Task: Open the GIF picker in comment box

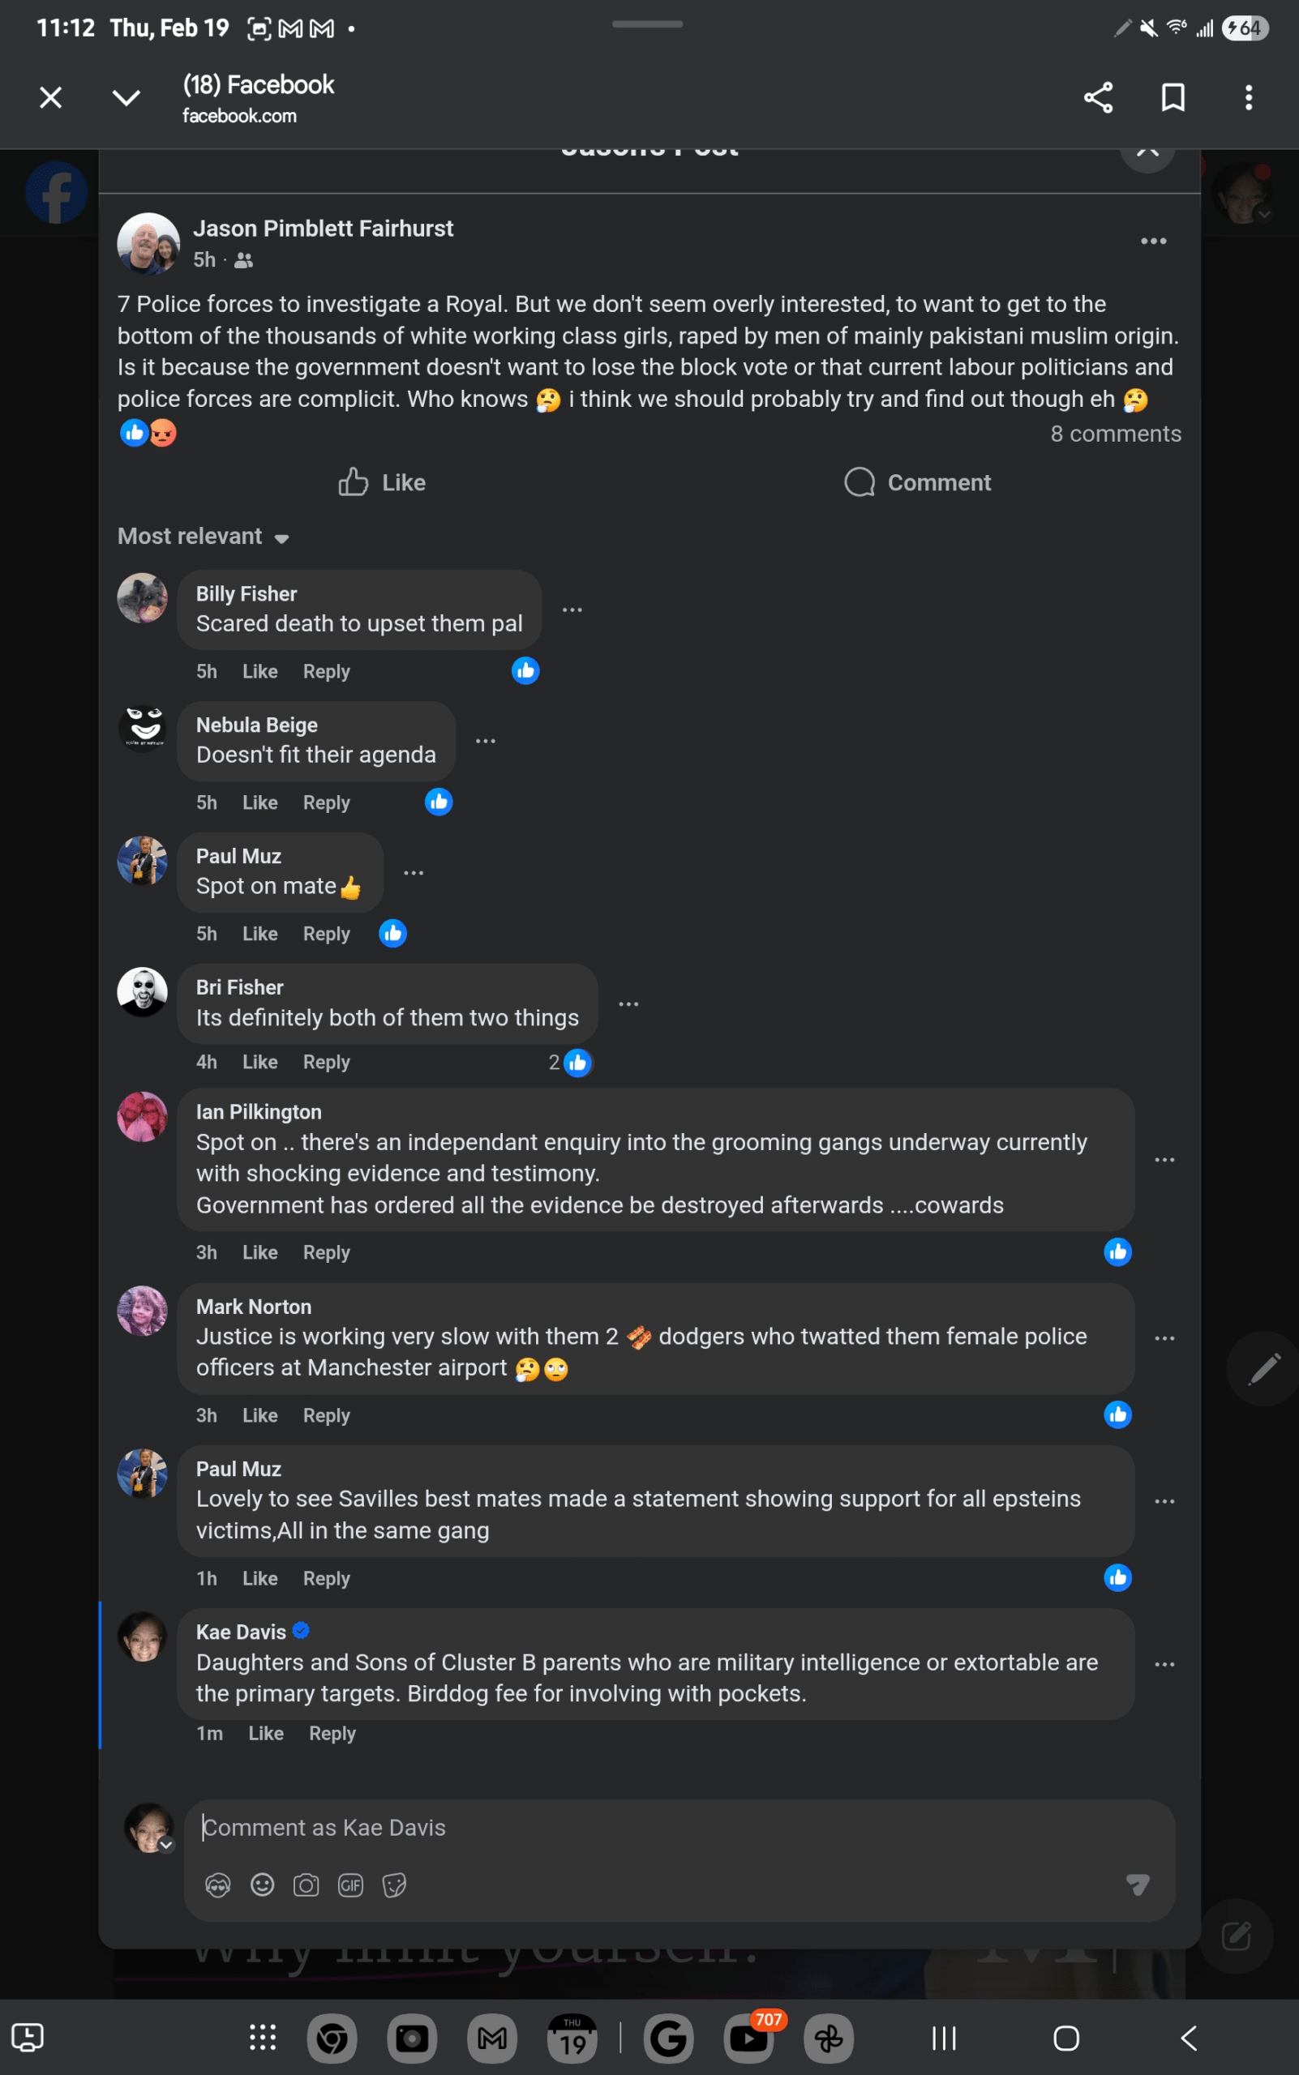Action: 350,1885
